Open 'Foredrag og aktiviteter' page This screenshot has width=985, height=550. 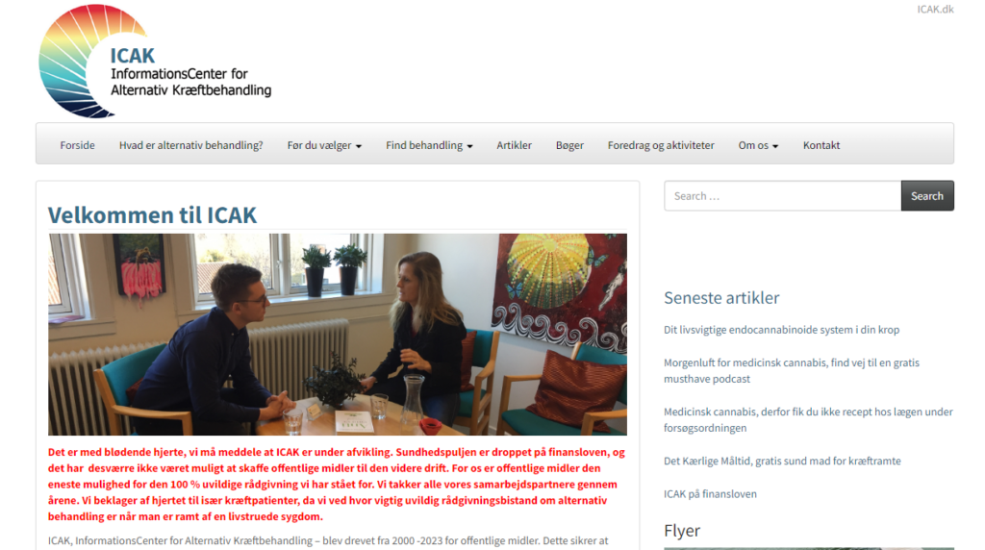point(661,145)
